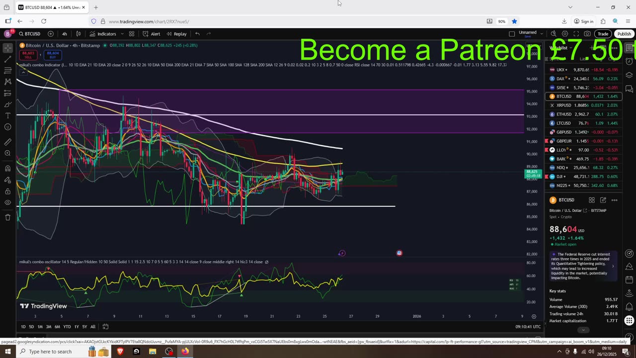Open chart settings hexagon icon
636x358 pixels.
[x=564, y=34]
